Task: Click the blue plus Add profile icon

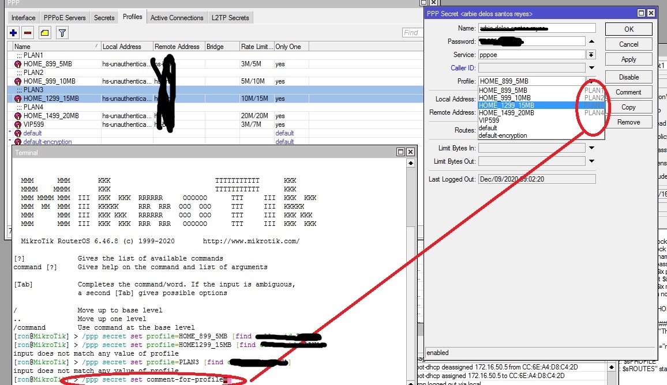Action: point(14,33)
